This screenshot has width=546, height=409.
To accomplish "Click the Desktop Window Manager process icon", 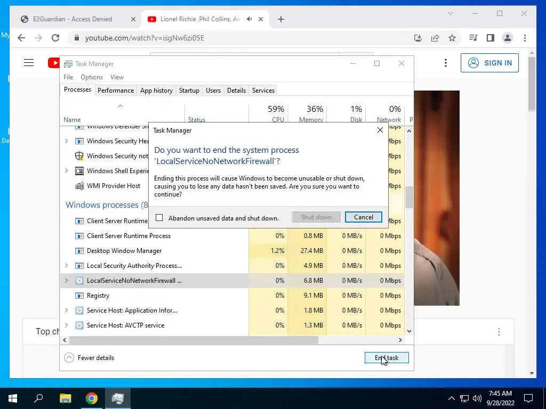I will click(x=79, y=251).
